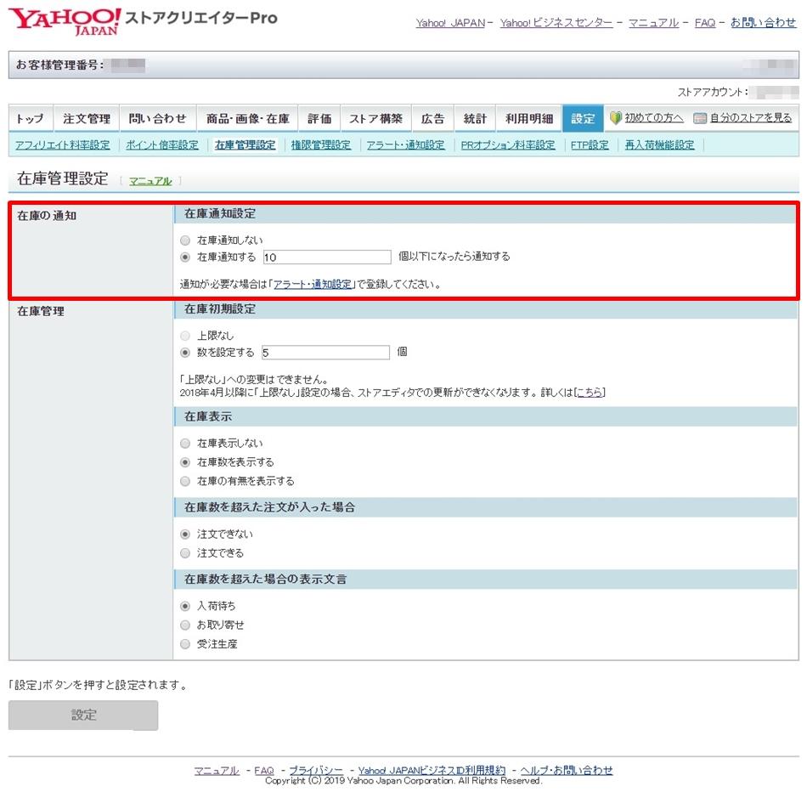This screenshot has height=792, width=807.
Task: Open header Yahoo!ビジネスセンター link
Action: [x=556, y=23]
